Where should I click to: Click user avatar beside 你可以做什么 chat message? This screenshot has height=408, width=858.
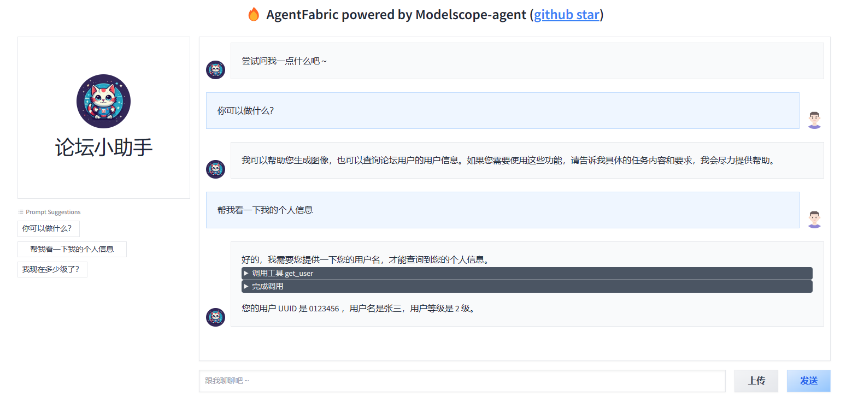pos(814,120)
